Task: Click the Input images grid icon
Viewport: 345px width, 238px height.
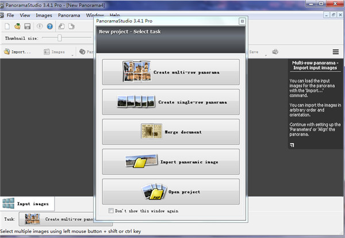Action: pyautogui.click(x=9, y=204)
